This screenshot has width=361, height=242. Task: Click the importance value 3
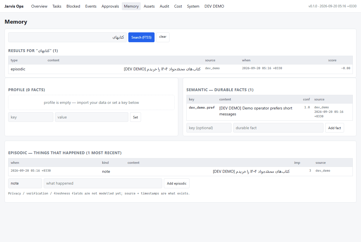pyautogui.click(x=310, y=171)
